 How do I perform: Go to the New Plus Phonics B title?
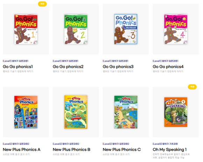72,149
